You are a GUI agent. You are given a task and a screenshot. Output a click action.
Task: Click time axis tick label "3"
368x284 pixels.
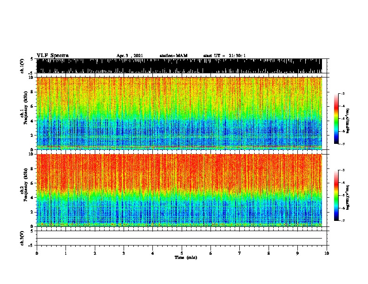(x=124, y=253)
